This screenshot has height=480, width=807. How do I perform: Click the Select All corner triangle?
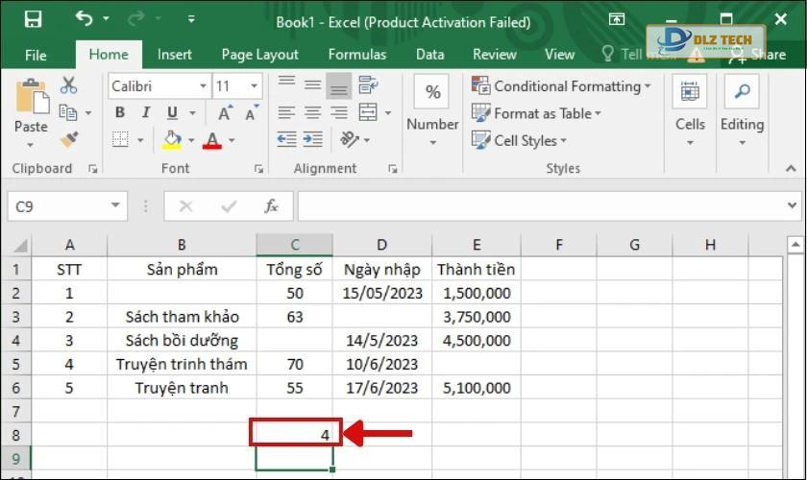click(x=19, y=246)
